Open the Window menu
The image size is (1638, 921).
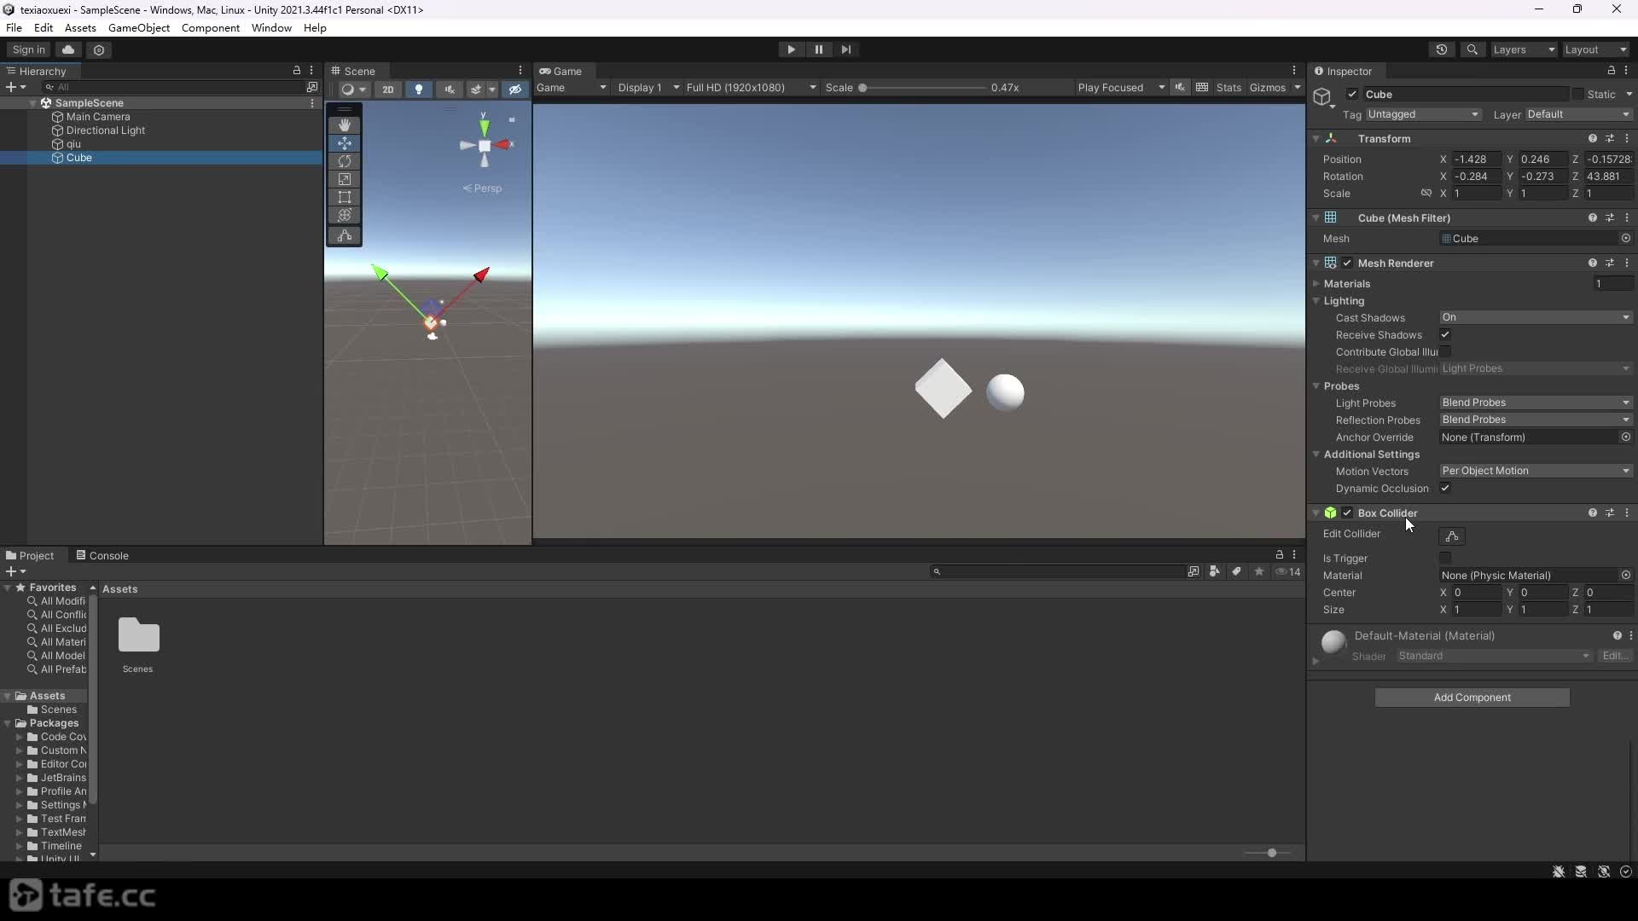pyautogui.click(x=271, y=27)
